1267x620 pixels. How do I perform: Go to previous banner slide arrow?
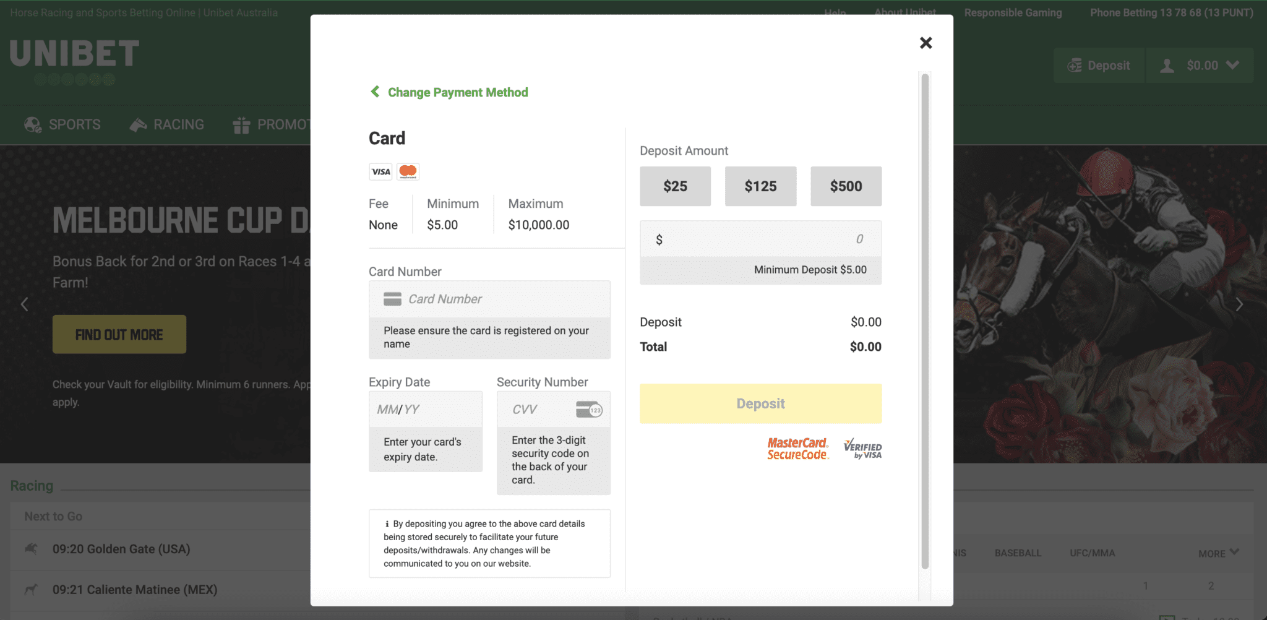tap(24, 304)
